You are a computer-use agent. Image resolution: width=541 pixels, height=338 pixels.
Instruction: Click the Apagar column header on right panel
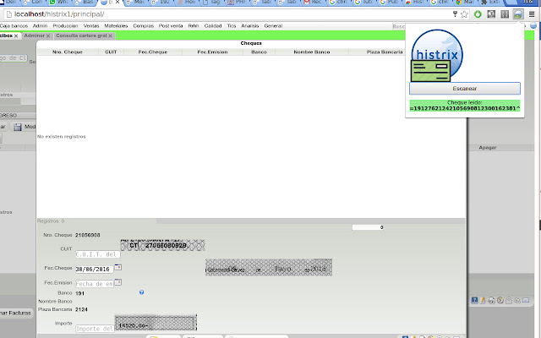pos(487,148)
